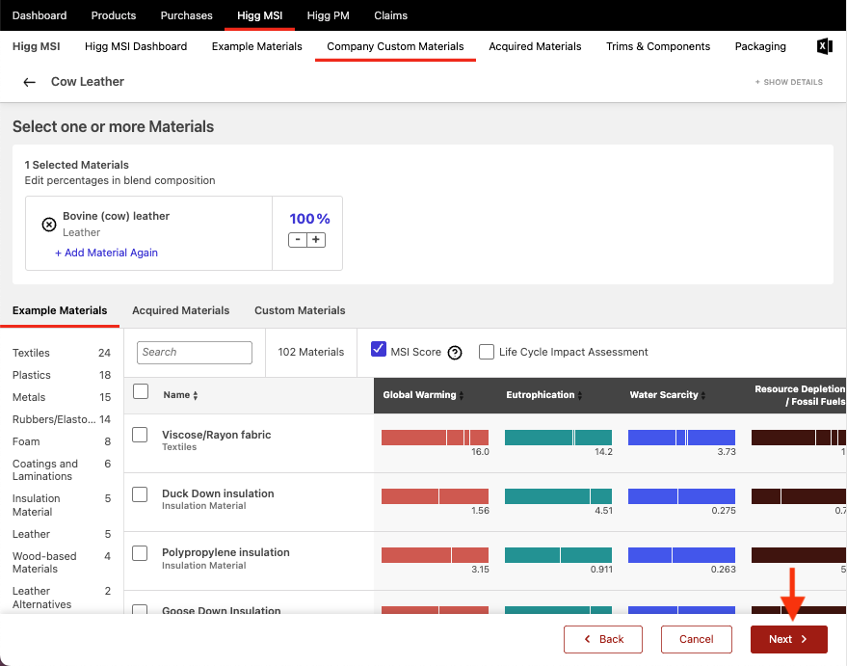Decrease blend percentage with the minus button
This screenshot has height=666, width=847.
tap(298, 239)
